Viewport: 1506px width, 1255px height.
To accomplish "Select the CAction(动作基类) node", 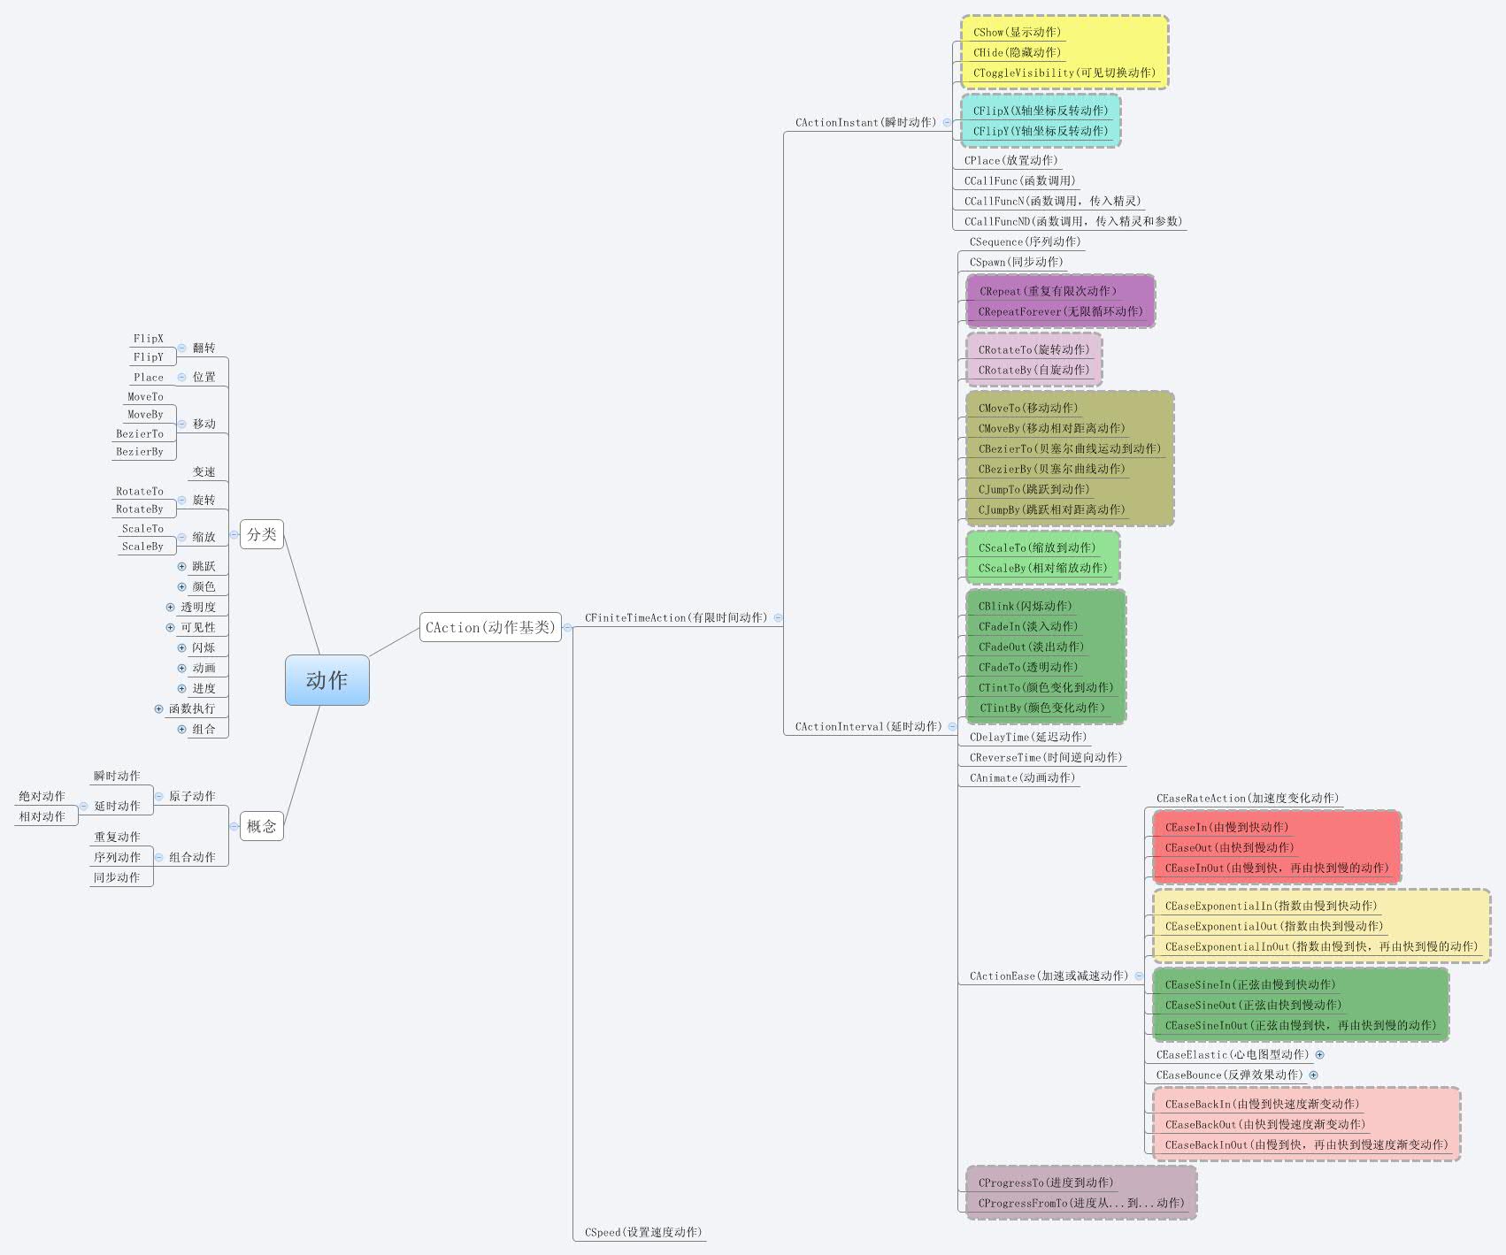I will click(x=492, y=628).
